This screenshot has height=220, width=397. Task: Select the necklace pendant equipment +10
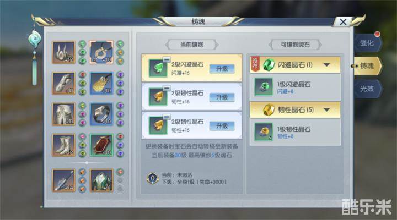101,52
